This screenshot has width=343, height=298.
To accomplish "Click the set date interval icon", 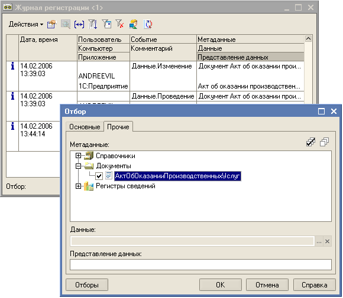I will coord(79,24).
